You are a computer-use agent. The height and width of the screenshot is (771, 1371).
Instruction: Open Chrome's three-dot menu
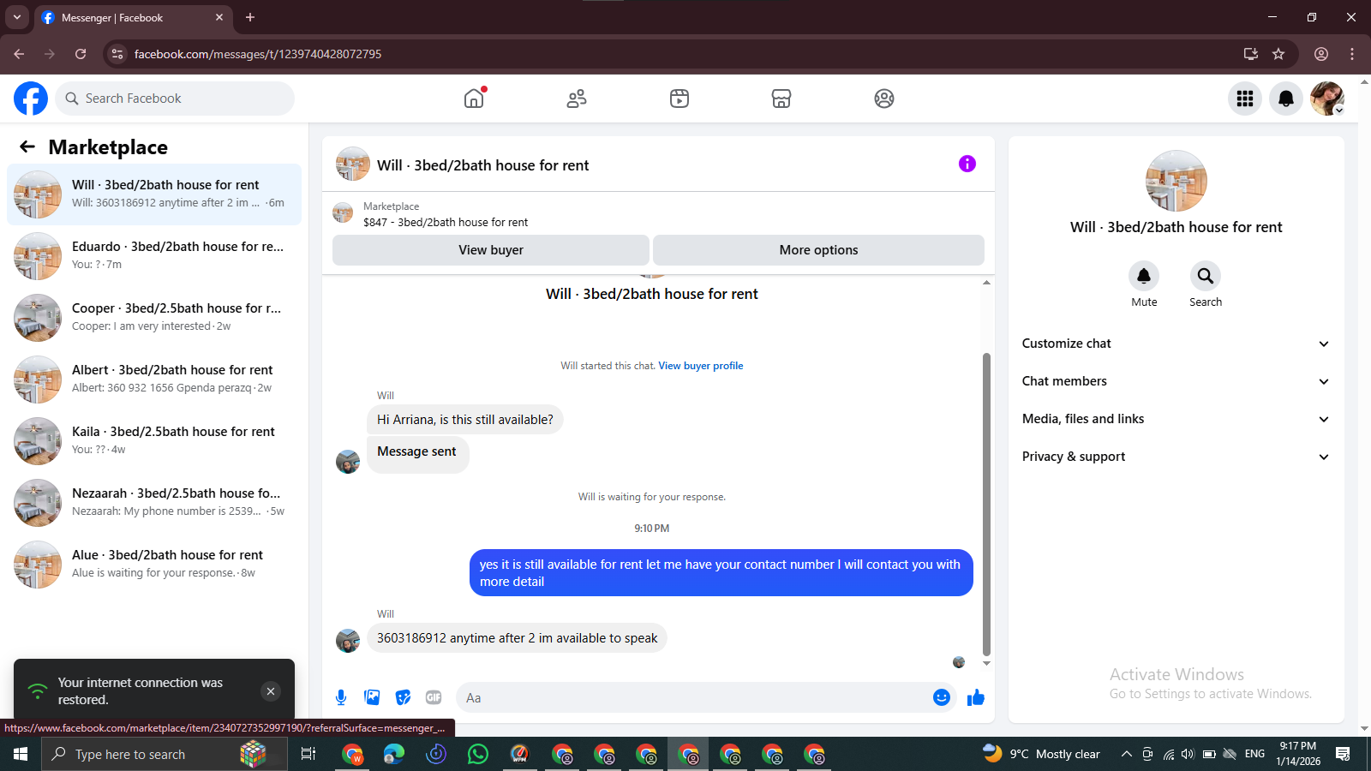(x=1352, y=54)
